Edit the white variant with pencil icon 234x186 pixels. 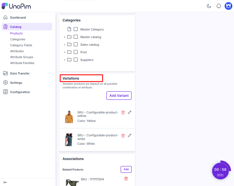tap(130, 135)
